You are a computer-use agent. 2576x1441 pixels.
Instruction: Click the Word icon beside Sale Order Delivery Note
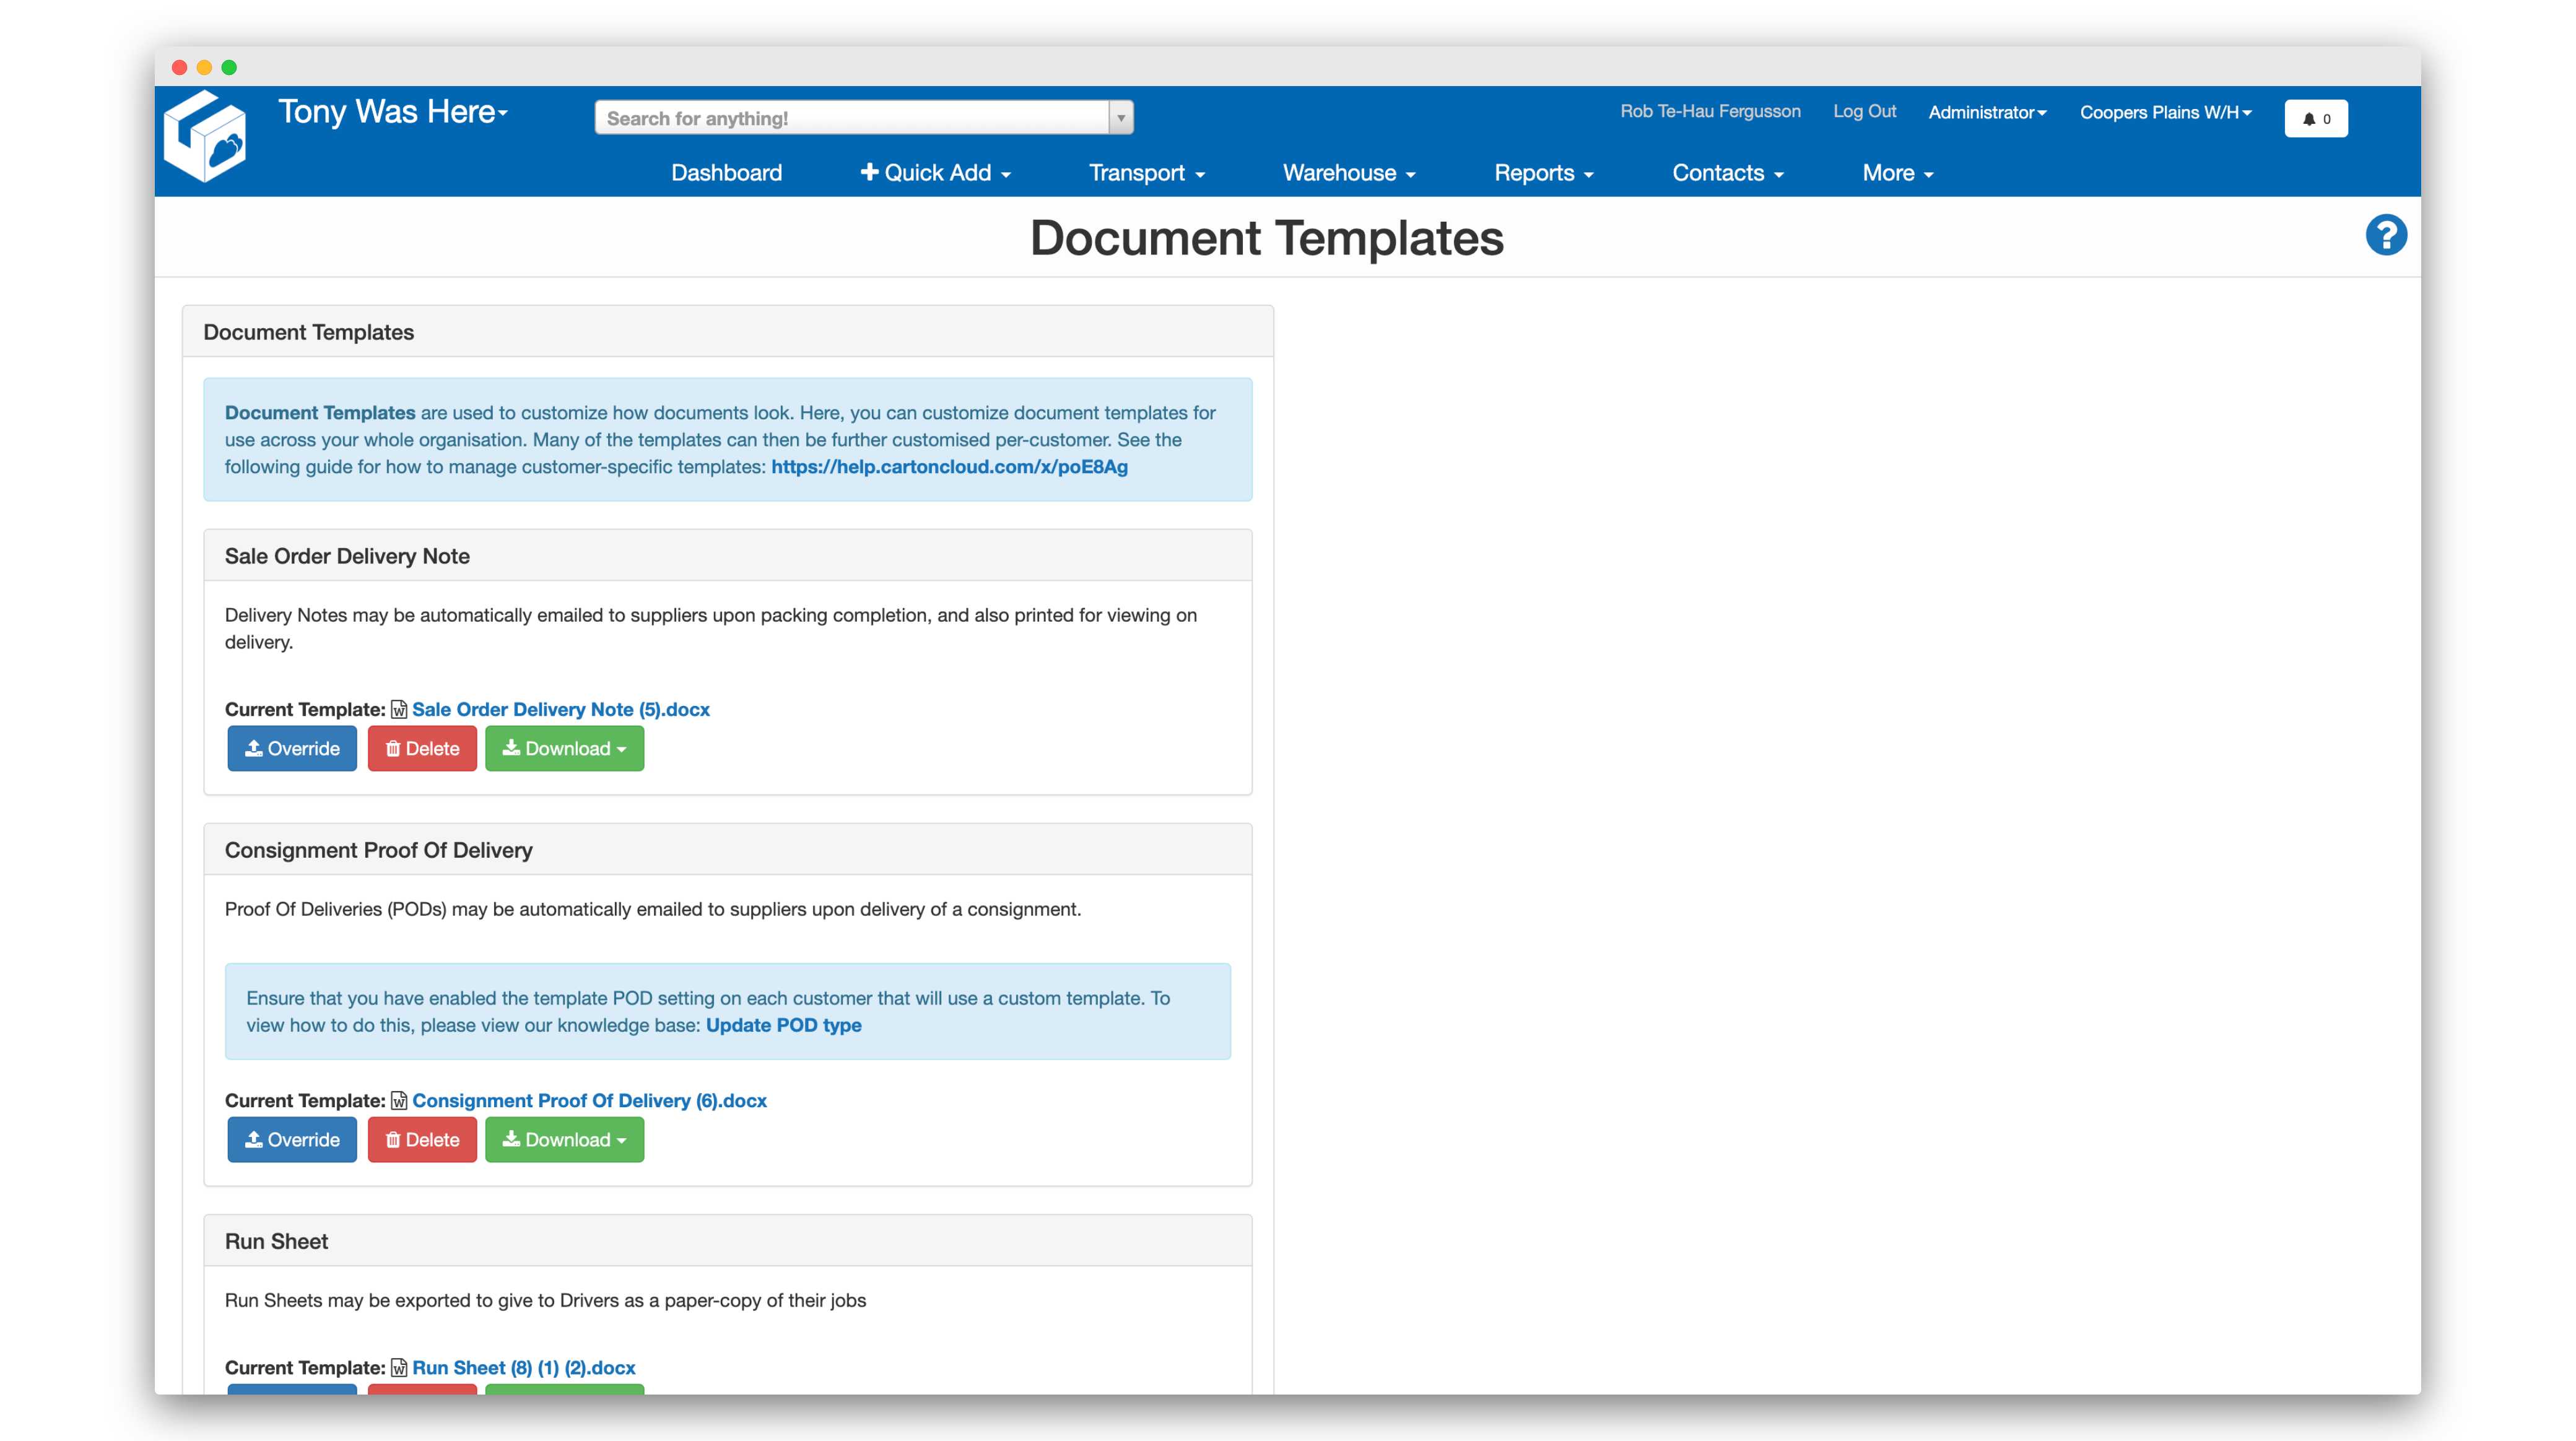click(x=399, y=710)
